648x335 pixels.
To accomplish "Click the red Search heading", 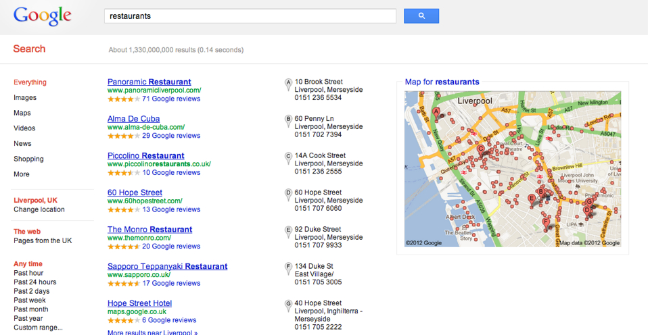I will coord(29,49).
